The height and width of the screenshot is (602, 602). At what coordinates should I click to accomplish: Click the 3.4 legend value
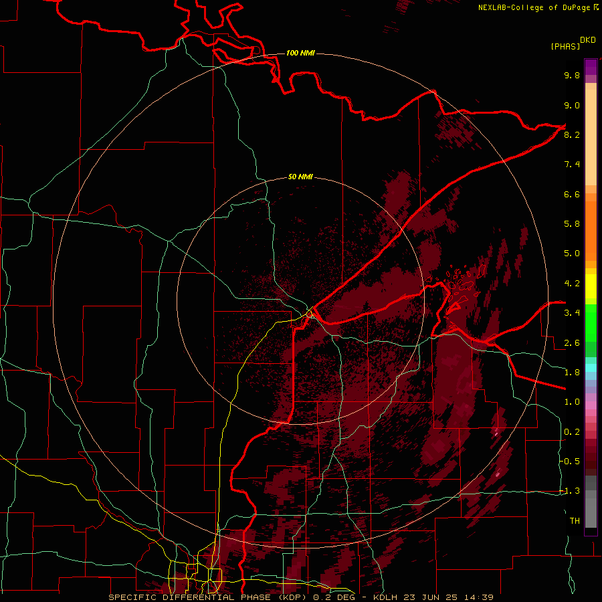tap(572, 313)
